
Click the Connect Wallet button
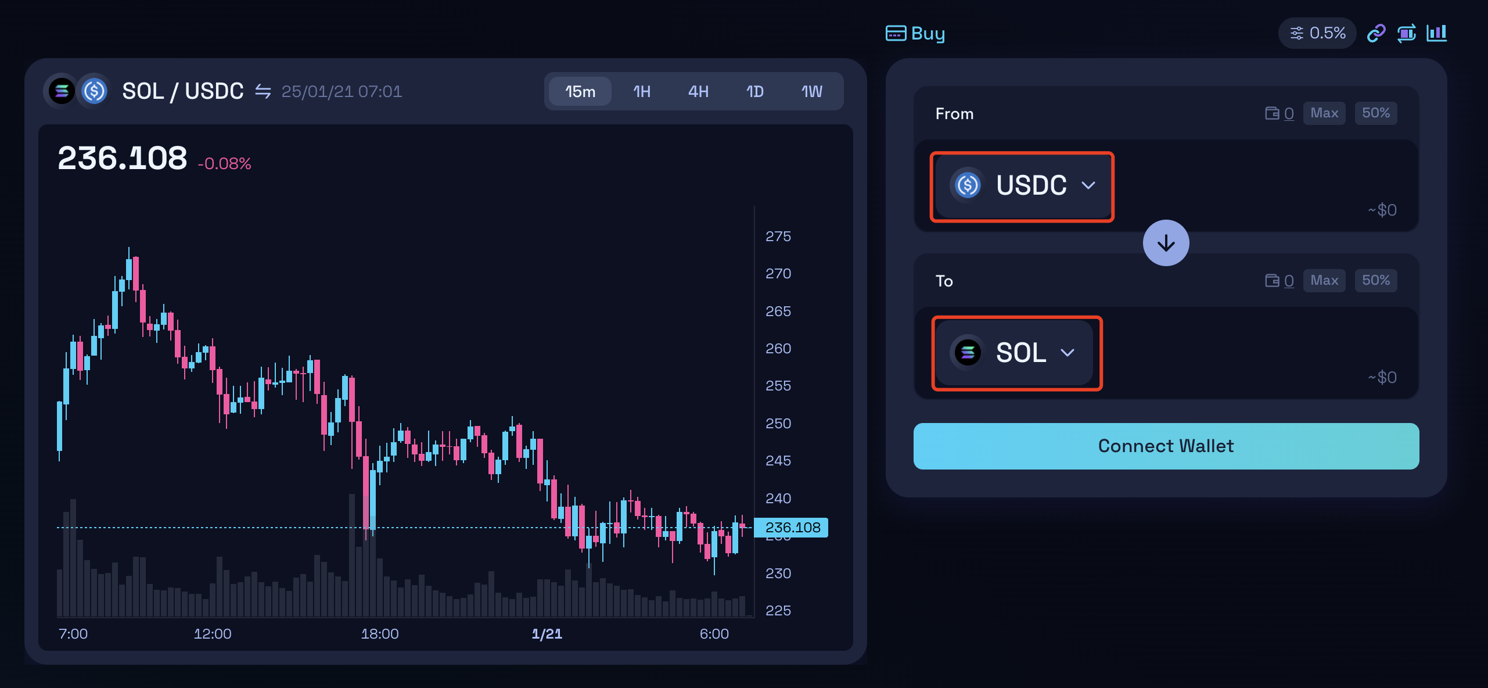[1165, 446]
